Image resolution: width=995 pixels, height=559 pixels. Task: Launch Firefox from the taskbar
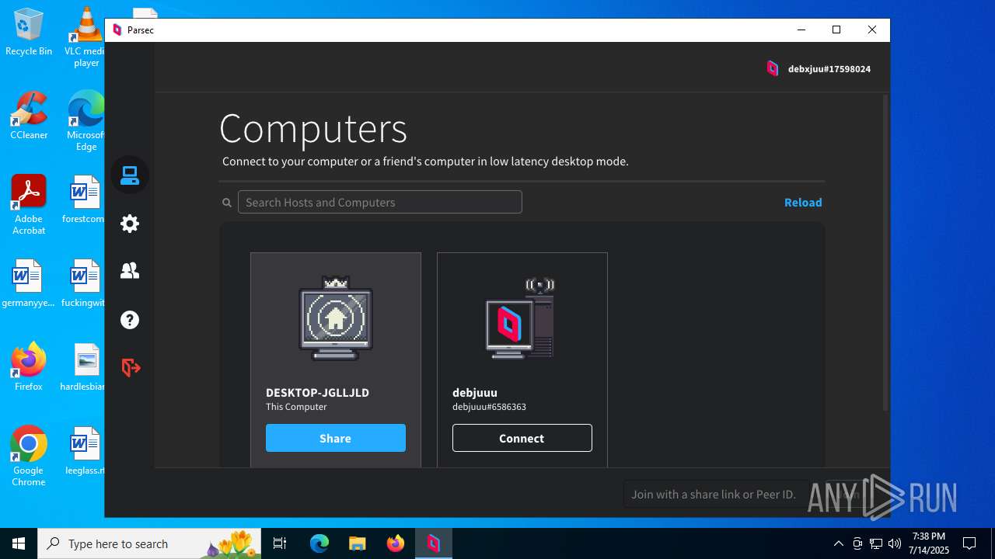395,543
